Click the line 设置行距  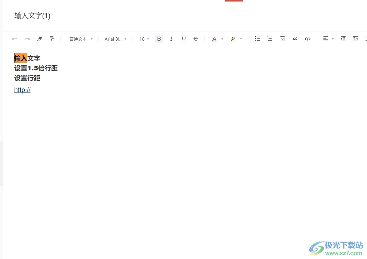pos(27,78)
